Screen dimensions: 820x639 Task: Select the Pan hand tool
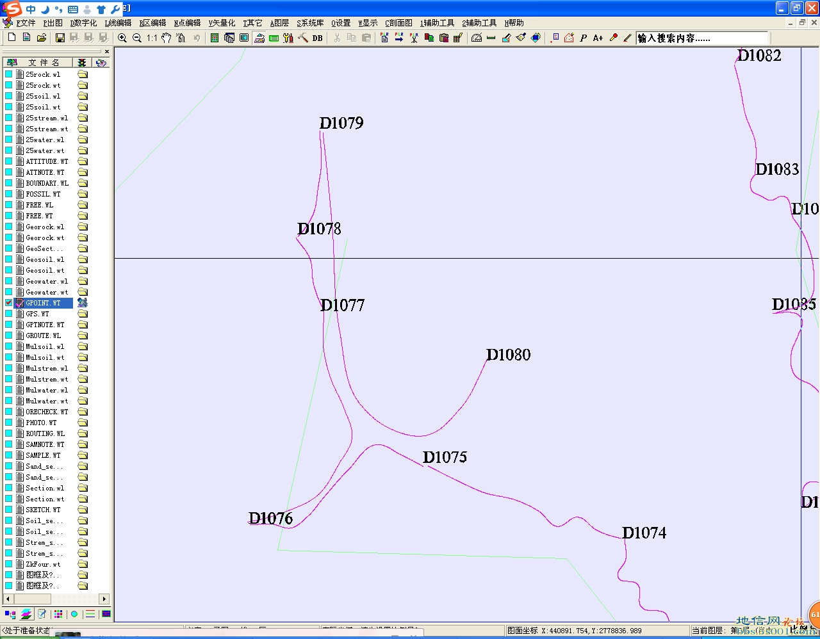click(x=167, y=38)
